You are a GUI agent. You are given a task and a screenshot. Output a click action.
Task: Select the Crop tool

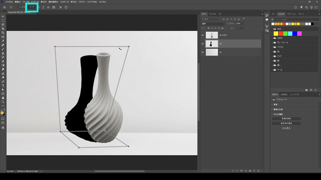pos(3,33)
